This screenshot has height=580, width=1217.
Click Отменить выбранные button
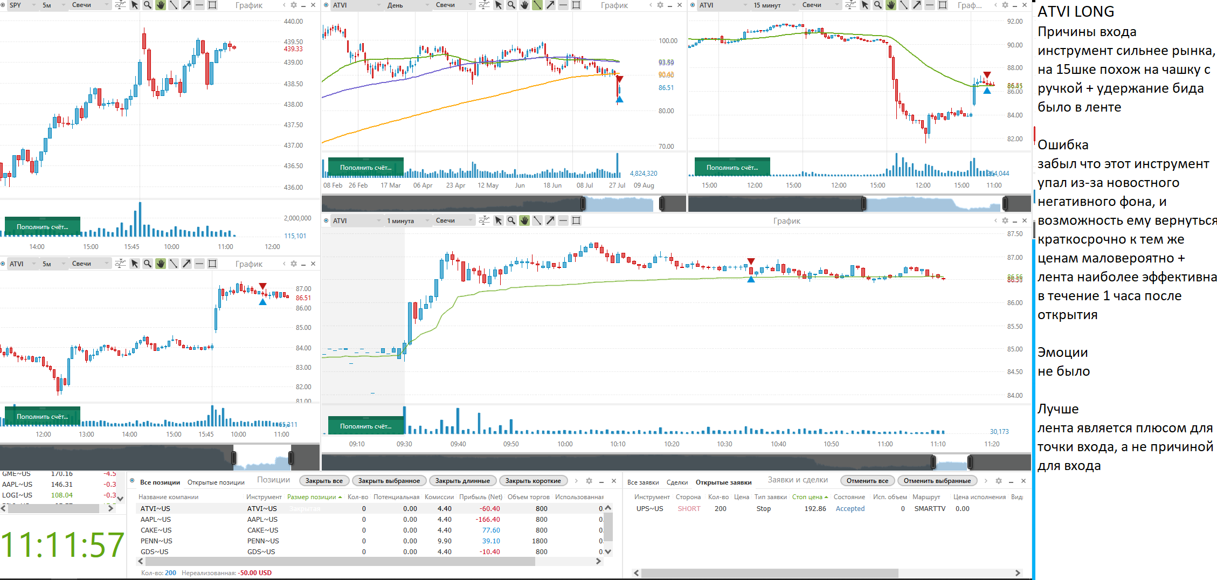937,481
